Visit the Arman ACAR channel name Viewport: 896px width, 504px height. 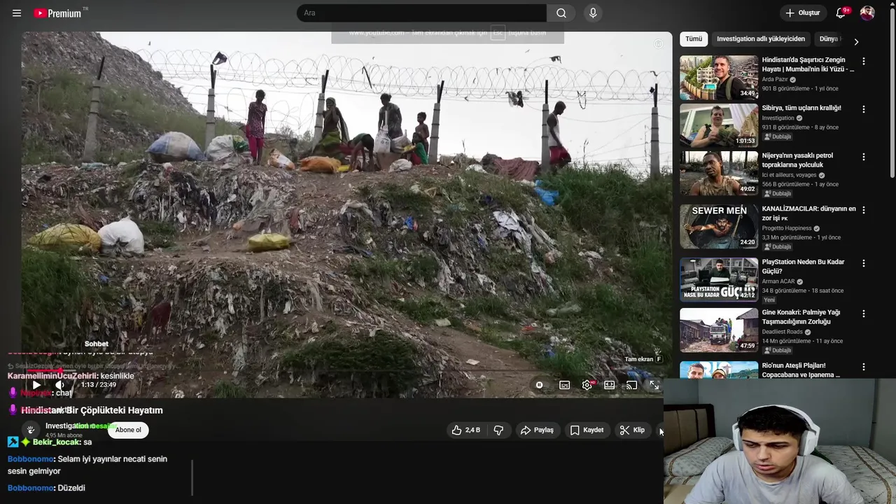point(778,281)
